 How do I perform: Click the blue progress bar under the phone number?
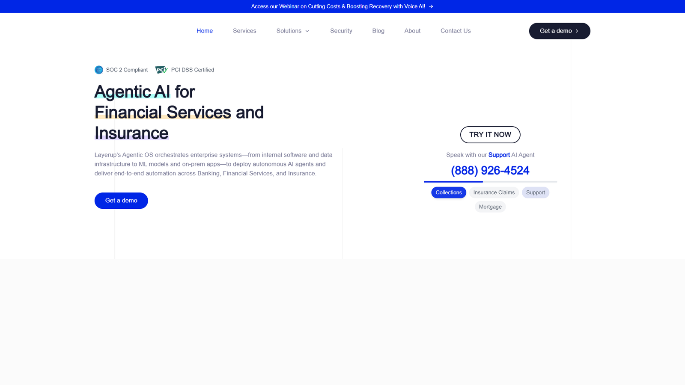click(453, 182)
